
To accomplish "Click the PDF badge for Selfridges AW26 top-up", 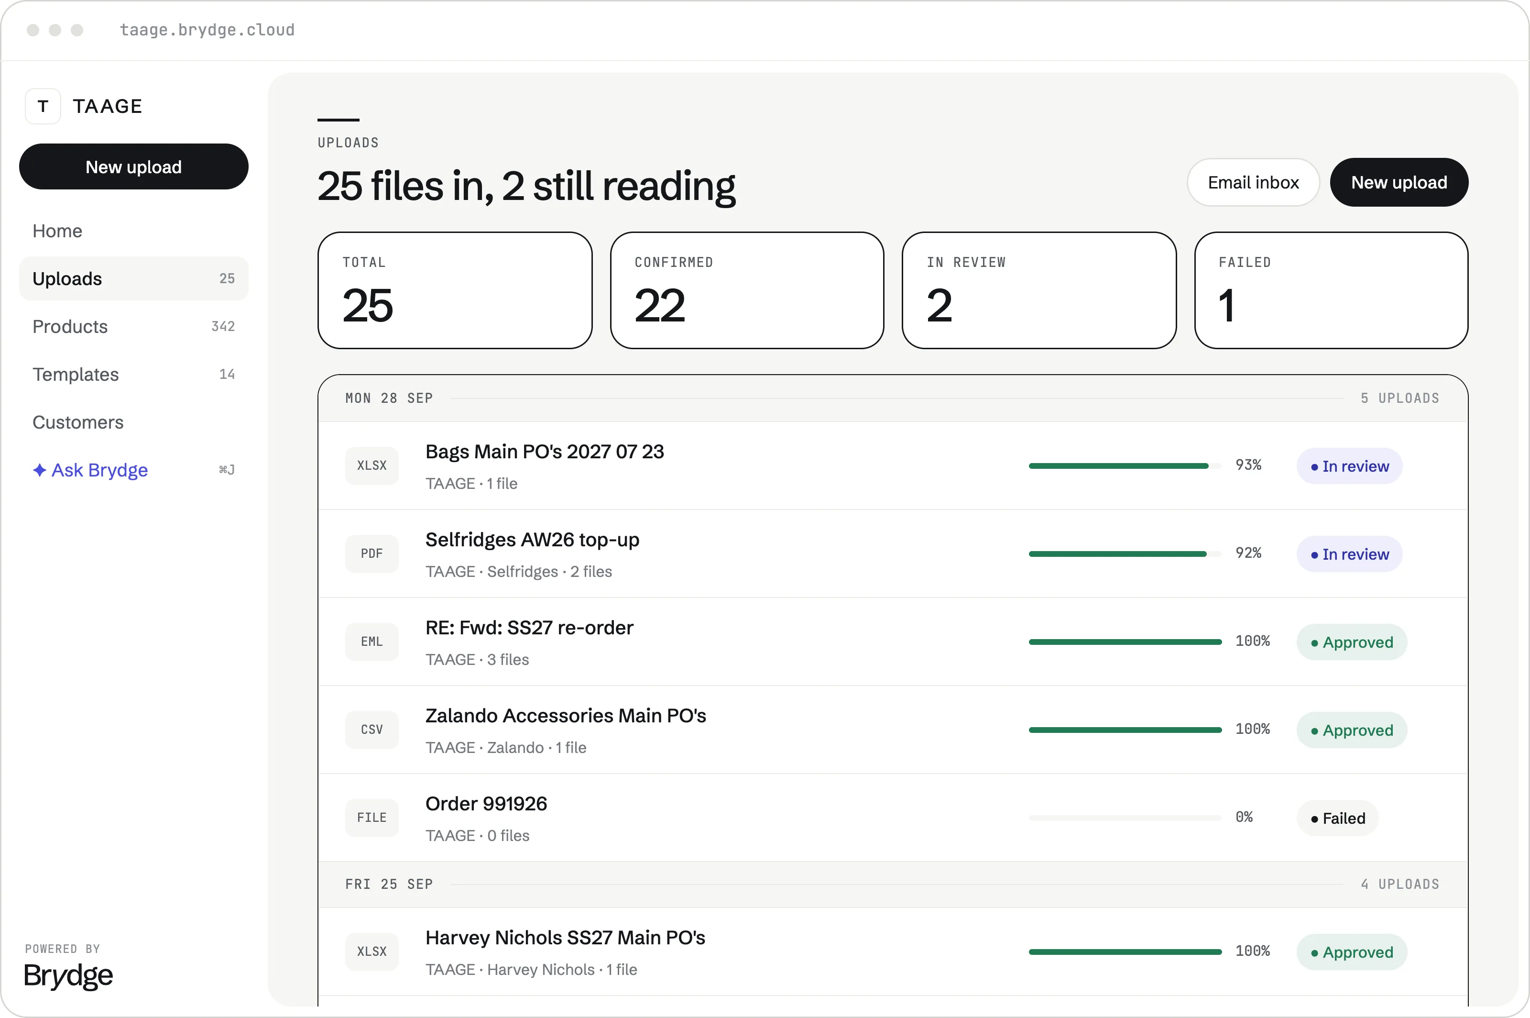I will (372, 554).
